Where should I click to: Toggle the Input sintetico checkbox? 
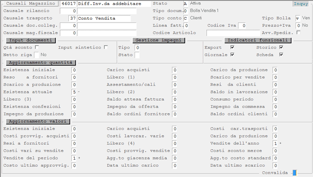[106, 47]
